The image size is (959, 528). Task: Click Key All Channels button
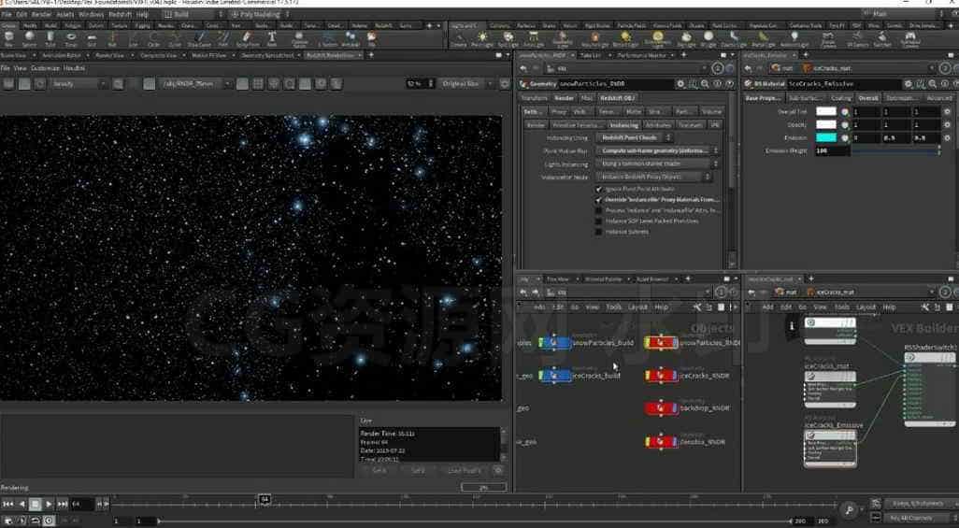pyautogui.click(x=917, y=519)
